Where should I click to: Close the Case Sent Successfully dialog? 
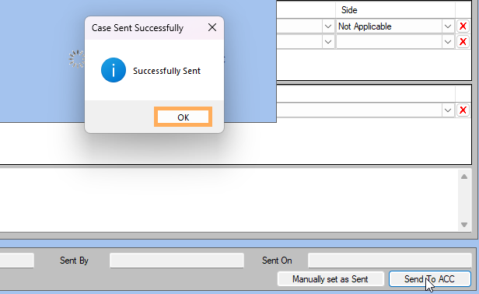tap(212, 27)
